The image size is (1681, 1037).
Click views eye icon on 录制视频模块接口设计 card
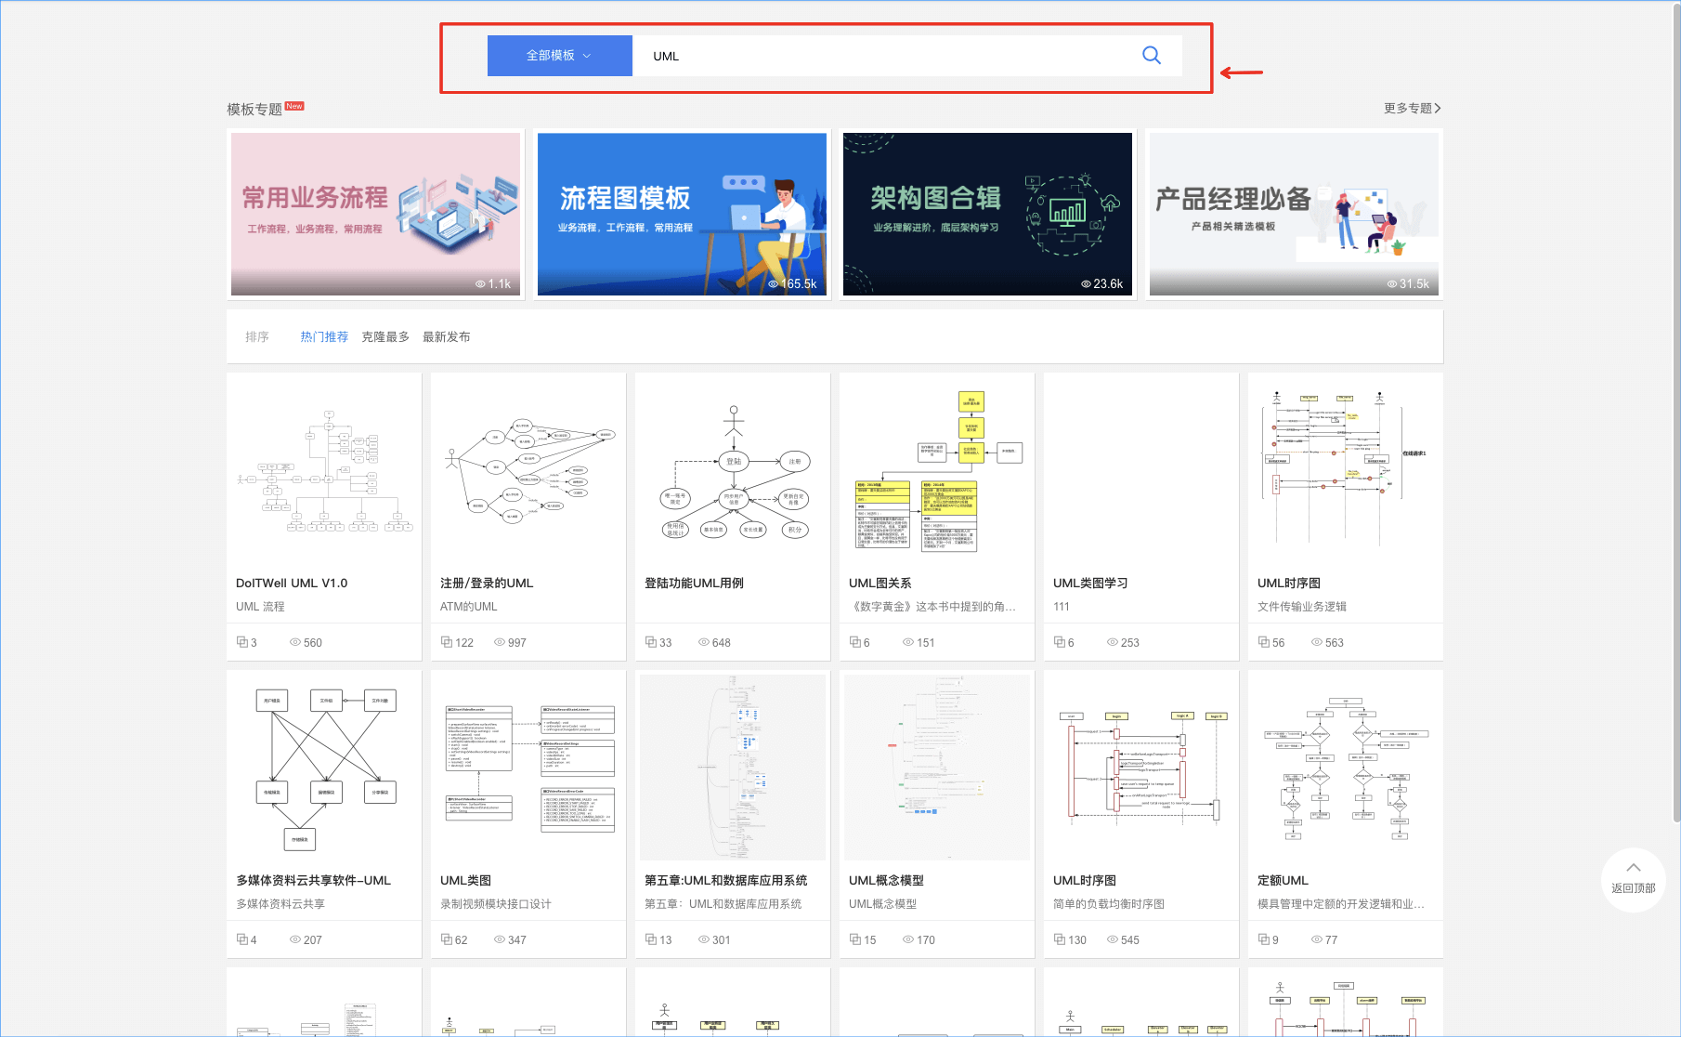500,939
